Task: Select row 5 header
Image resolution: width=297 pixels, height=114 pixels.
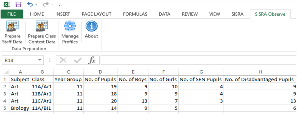Action: [x=5, y=108]
